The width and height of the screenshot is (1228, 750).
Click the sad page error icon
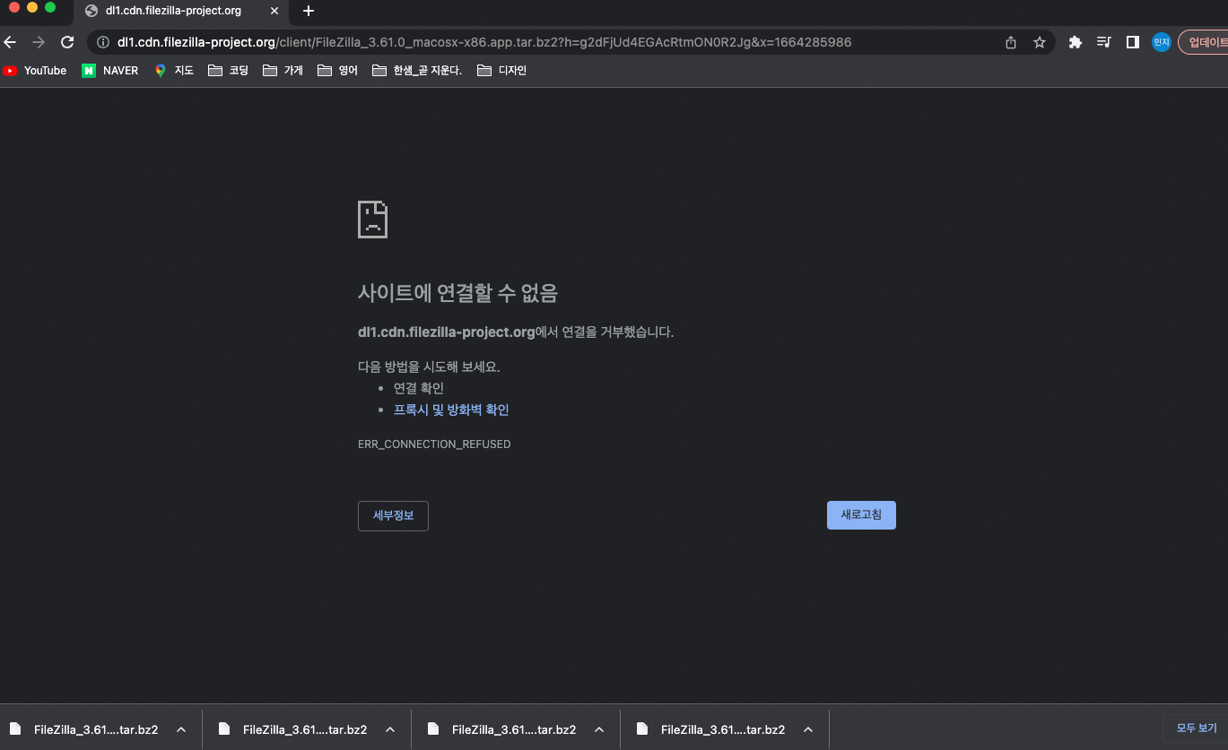(372, 219)
